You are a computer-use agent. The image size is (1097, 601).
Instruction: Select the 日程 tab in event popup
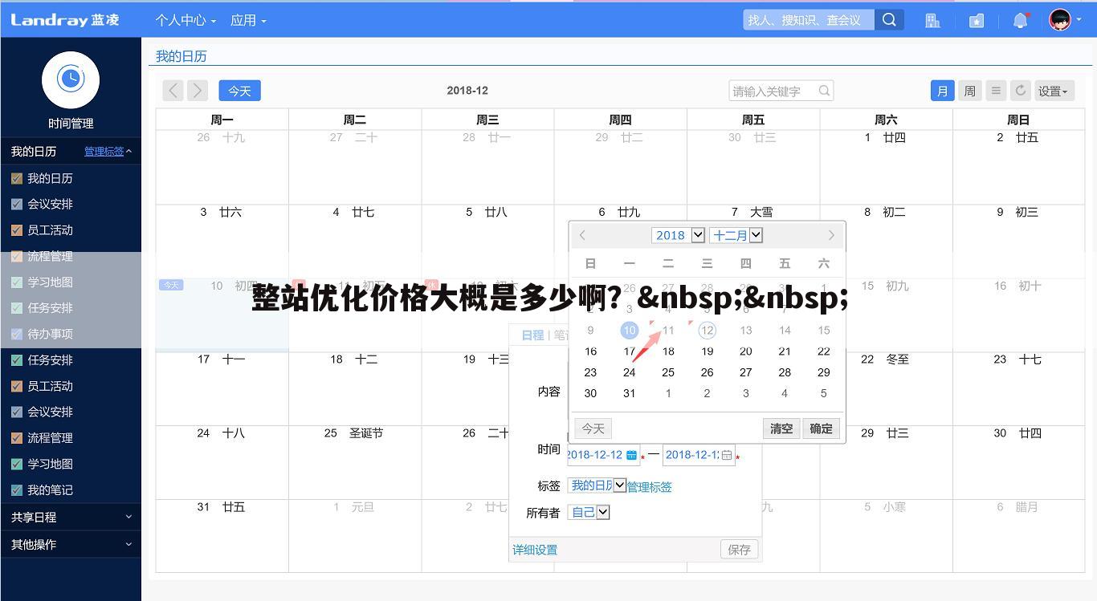click(x=532, y=335)
